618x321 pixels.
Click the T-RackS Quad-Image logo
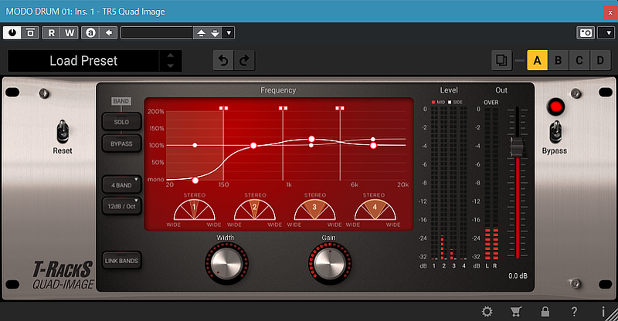coord(63,275)
